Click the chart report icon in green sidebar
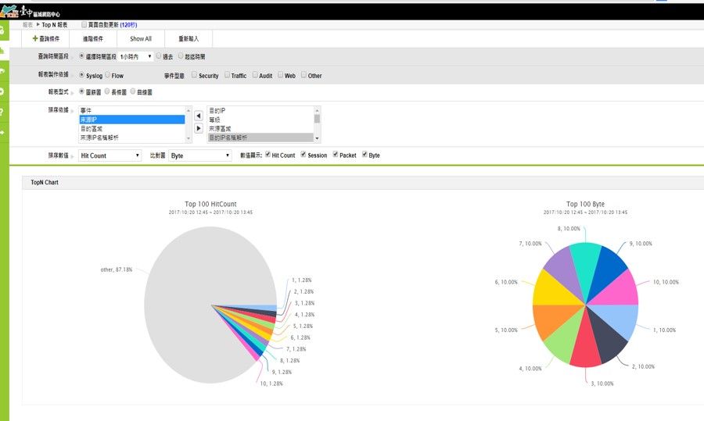This screenshot has height=421, width=704. click(x=2, y=50)
